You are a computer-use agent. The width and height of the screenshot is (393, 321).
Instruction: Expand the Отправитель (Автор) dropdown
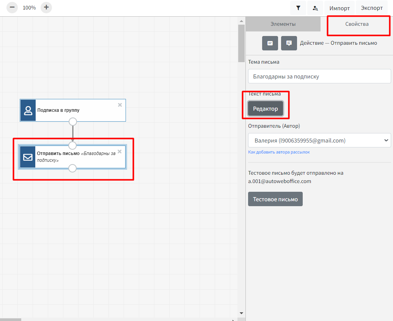click(x=319, y=141)
